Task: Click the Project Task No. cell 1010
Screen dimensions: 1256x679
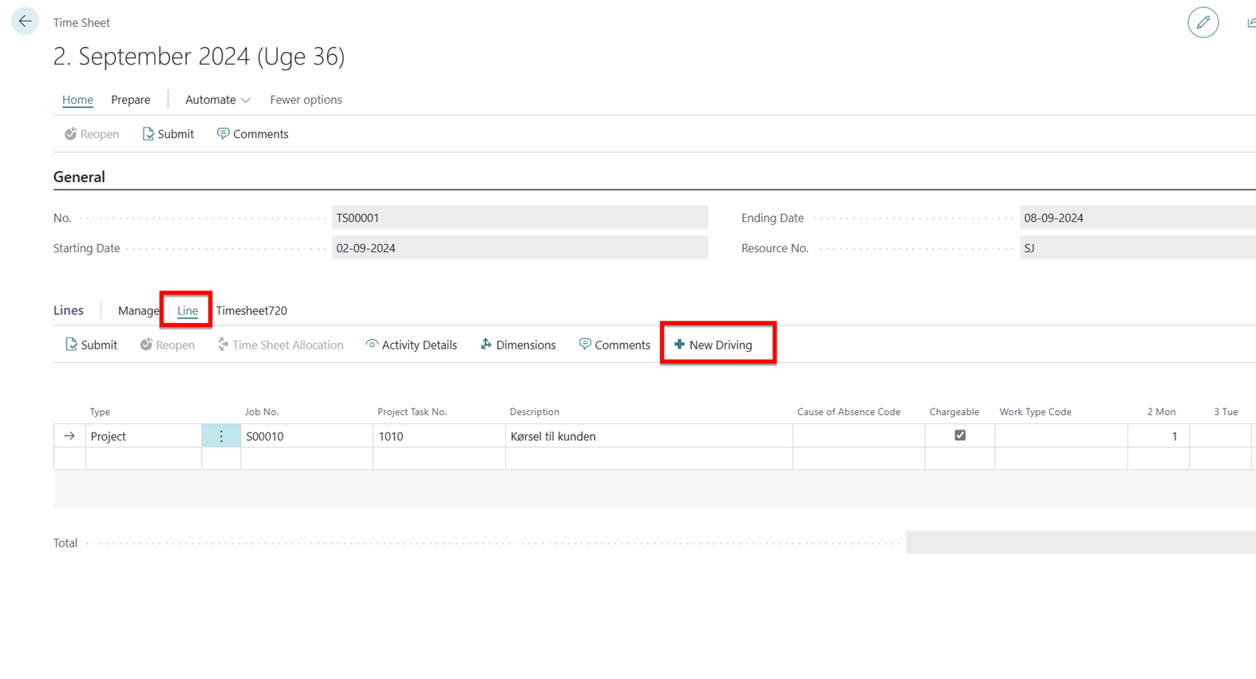Action: click(x=439, y=436)
